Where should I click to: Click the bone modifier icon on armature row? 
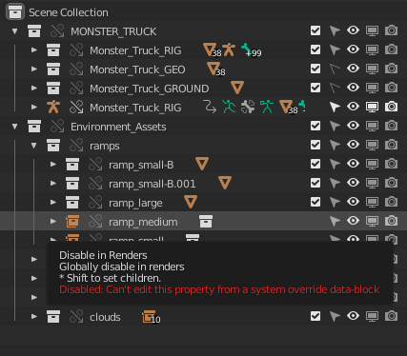[x=248, y=107]
